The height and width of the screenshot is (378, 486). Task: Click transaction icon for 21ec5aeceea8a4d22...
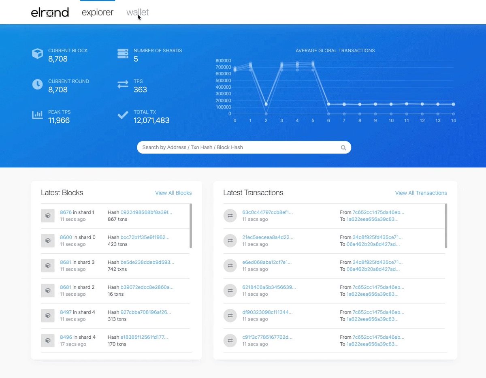click(x=230, y=241)
